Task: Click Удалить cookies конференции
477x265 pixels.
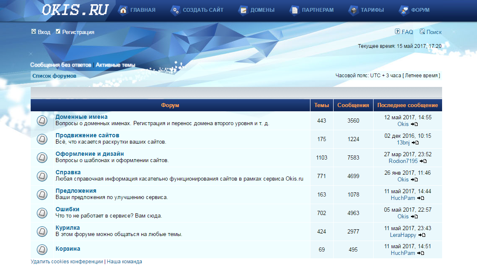Action: pyautogui.click(x=67, y=262)
